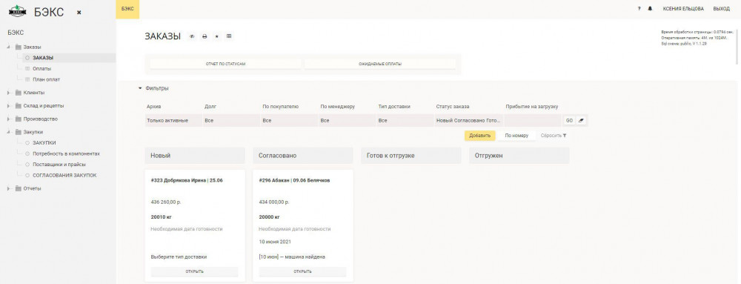741x284 pixels.
Task: Open the По покупателю filter dropdown
Action: (x=289, y=121)
